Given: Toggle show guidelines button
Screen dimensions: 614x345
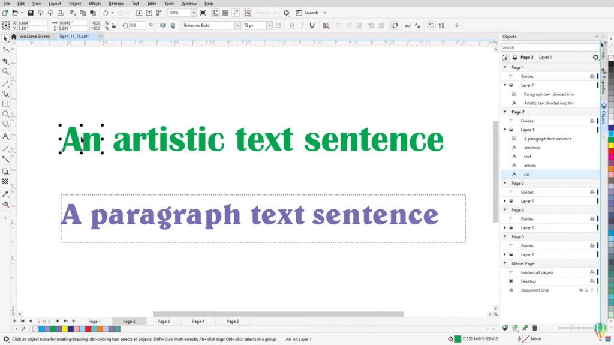Looking at the screenshot, I should click(235, 13).
